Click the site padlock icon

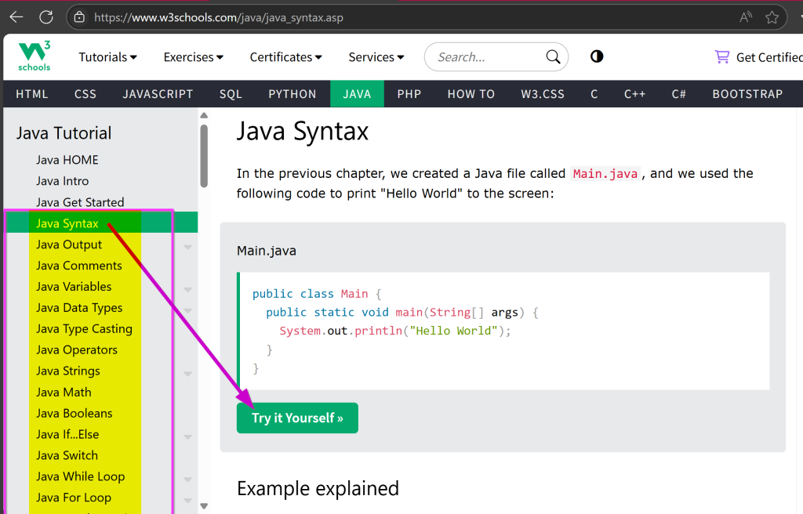click(78, 16)
